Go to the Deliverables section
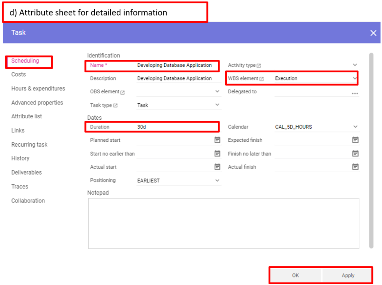This screenshot has height=285, width=382. (26, 172)
